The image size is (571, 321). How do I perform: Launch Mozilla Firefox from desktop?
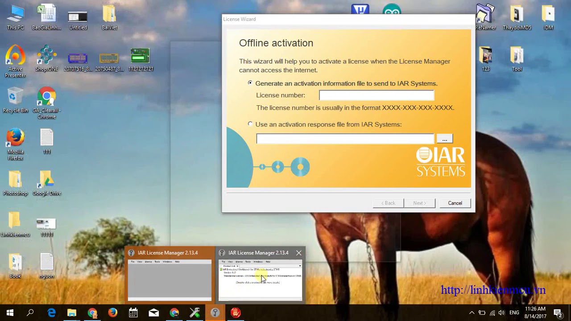pyautogui.click(x=15, y=145)
